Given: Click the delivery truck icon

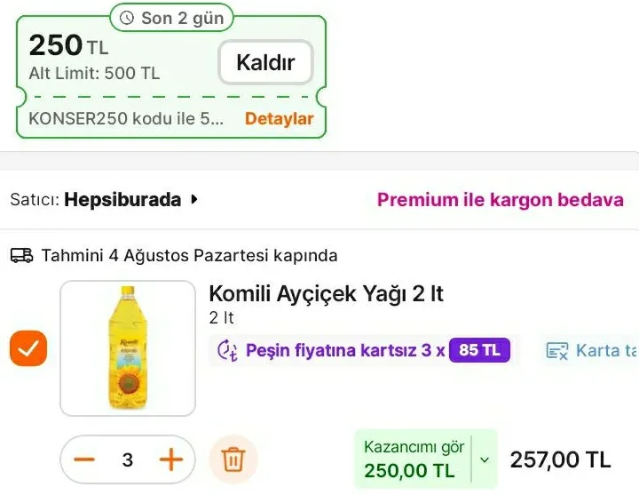Looking at the screenshot, I should pyautogui.click(x=21, y=256).
